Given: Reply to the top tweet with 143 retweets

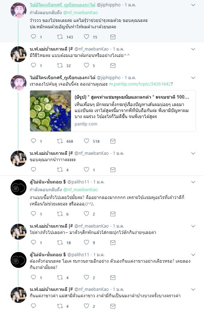Looking at the screenshot, I should [34, 37].
